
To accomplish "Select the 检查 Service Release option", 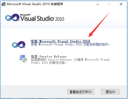I will pyautogui.click(x=49, y=56).
